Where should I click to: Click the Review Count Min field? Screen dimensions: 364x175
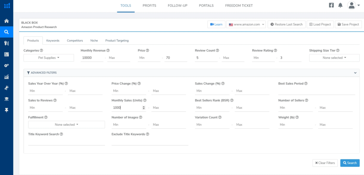206,58
